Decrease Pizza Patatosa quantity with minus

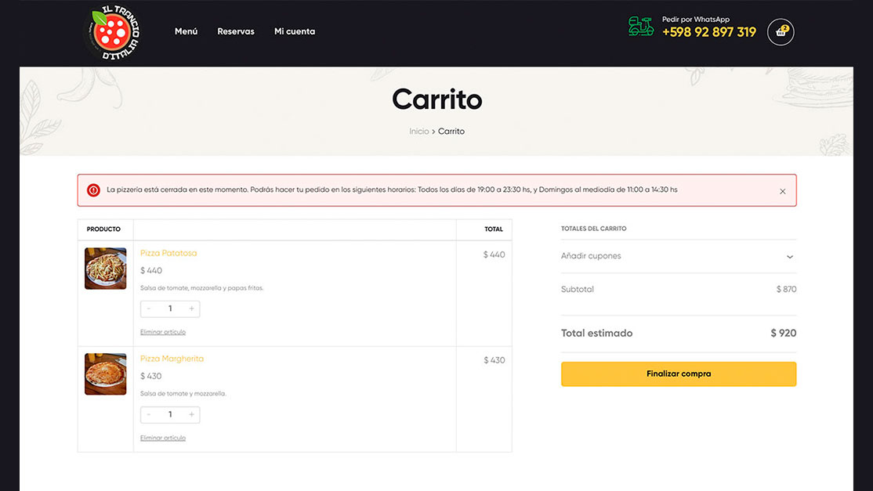(149, 309)
